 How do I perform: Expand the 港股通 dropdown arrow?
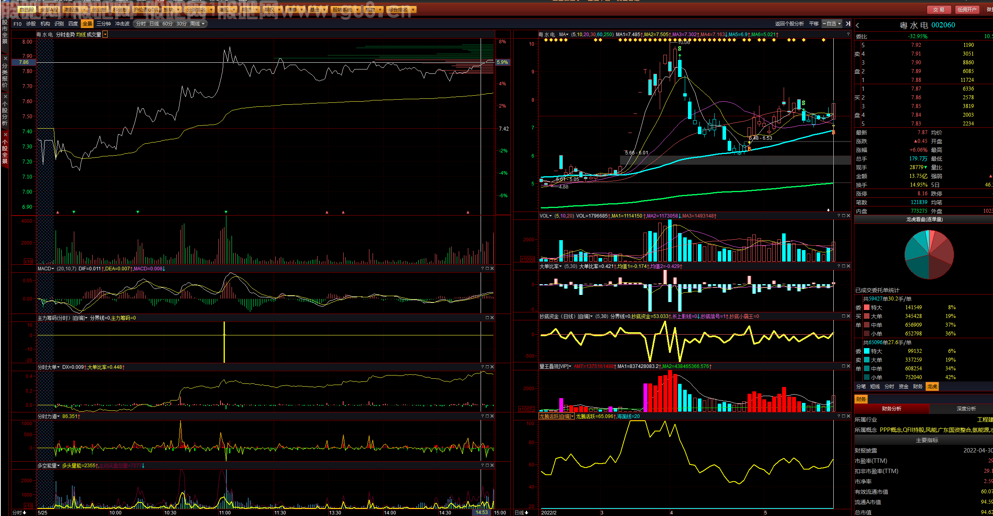point(84,10)
